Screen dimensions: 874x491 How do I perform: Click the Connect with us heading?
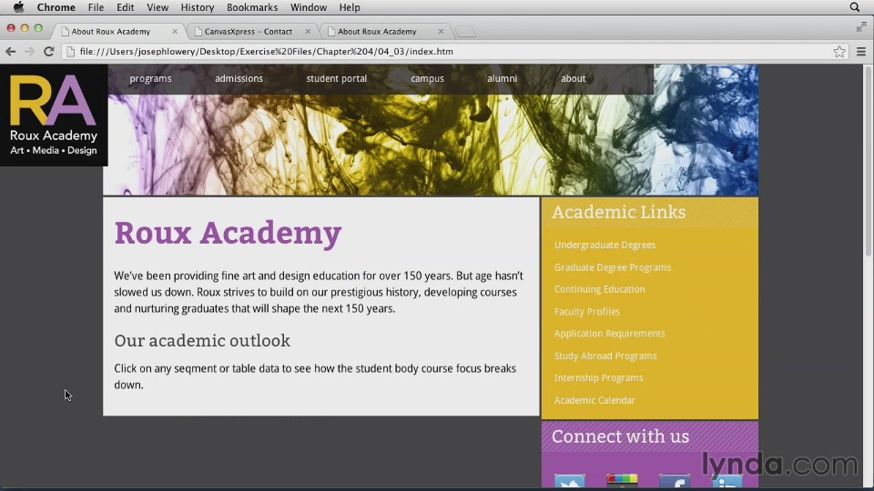620,436
